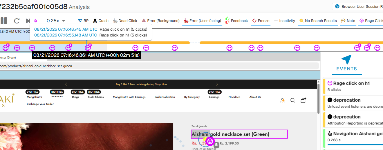The height and width of the screenshot is (150, 383).
Task: Open the shopping bag cart icon
Action: click(303, 100)
